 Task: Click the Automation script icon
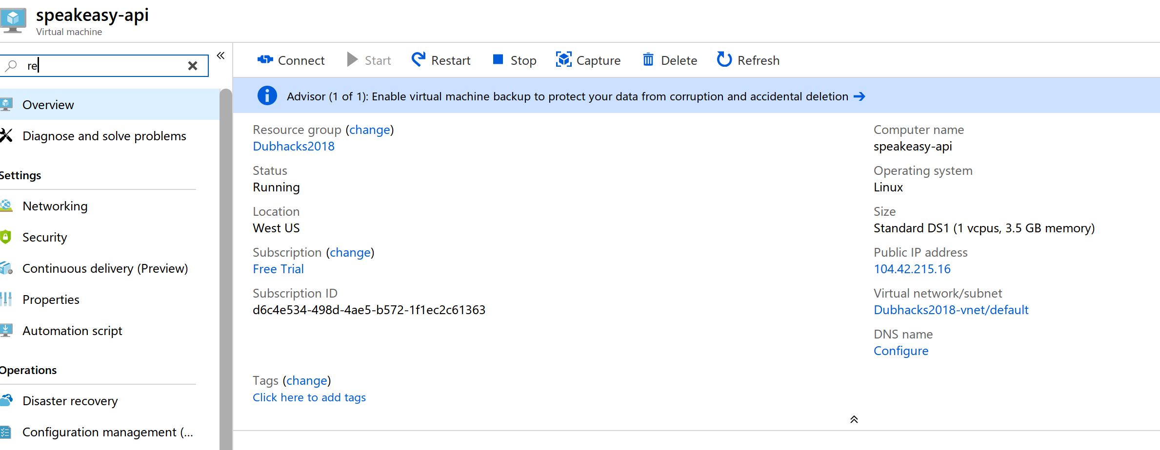6,330
